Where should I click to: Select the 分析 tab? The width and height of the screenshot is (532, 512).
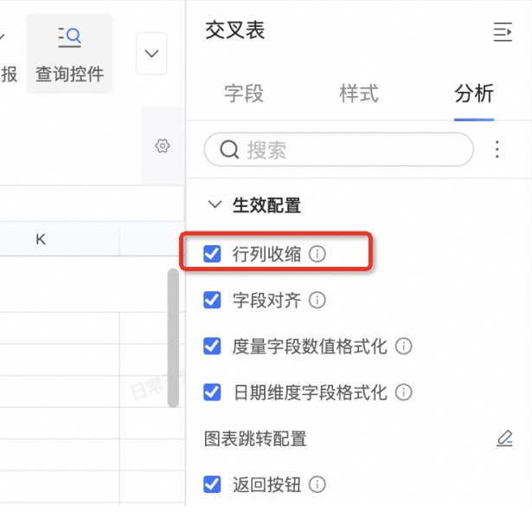(474, 94)
